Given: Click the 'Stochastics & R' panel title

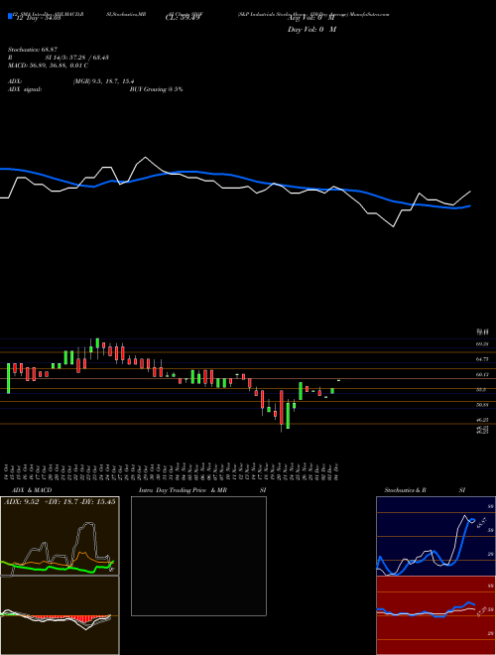Looking at the screenshot, I should 406,490.
